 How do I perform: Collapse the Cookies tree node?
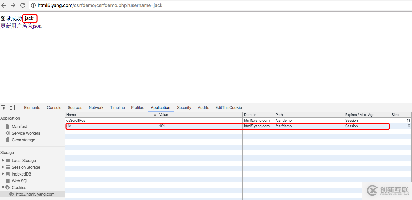pyautogui.click(x=3, y=188)
